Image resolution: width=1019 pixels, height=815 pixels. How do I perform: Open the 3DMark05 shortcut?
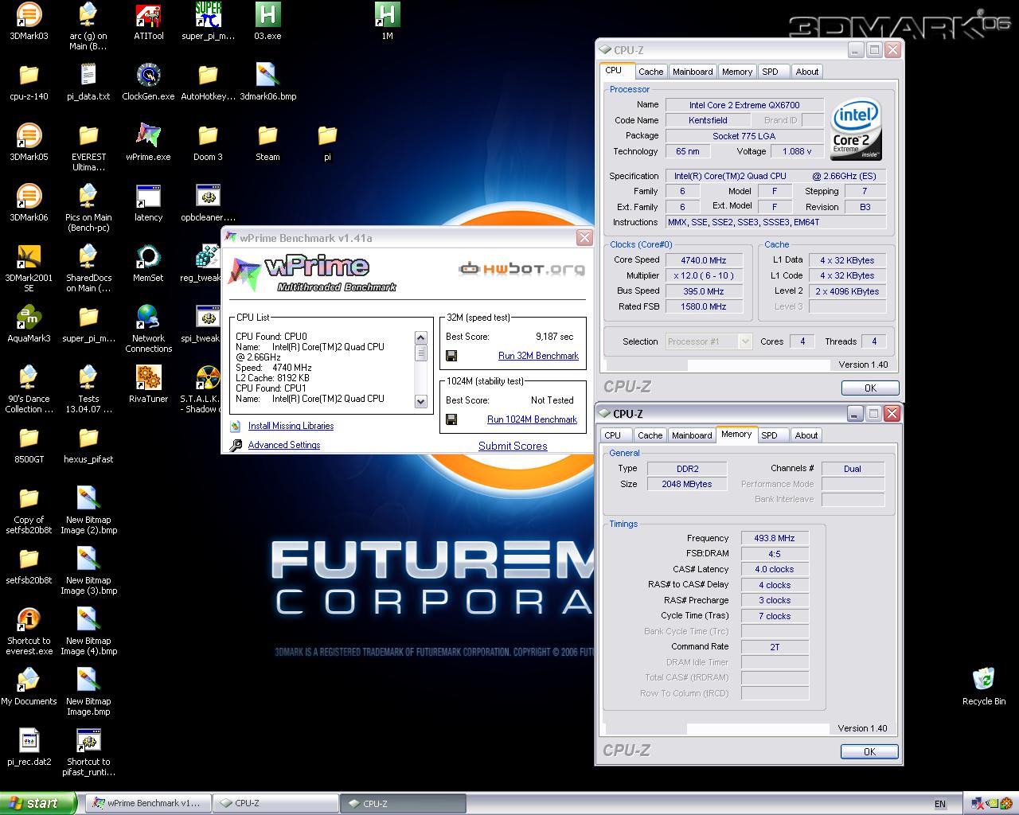tap(29, 142)
